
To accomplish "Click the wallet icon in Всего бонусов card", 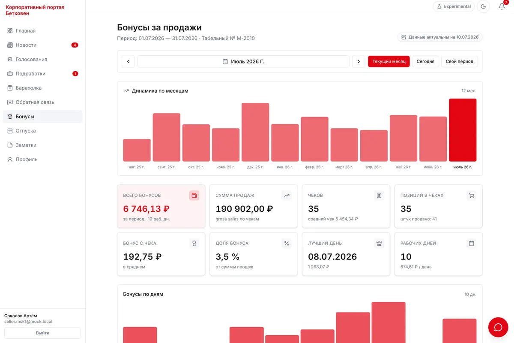I will click(x=194, y=196).
